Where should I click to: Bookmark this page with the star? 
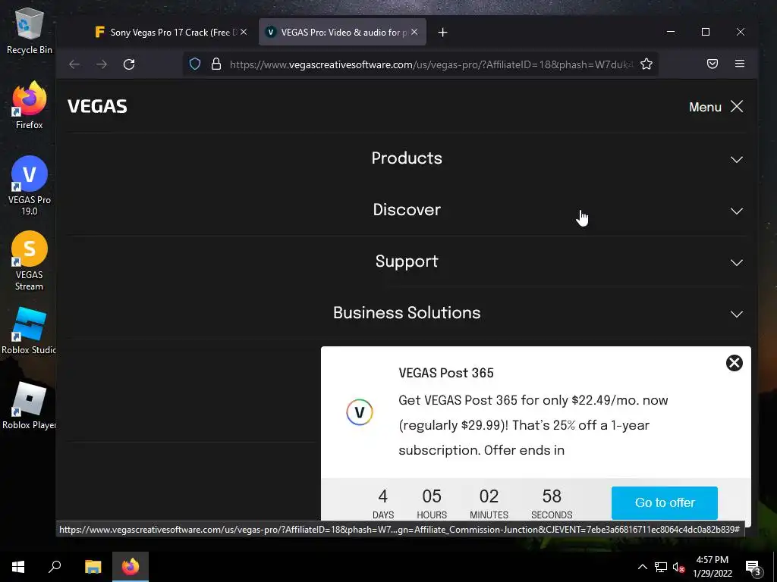(646, 64)
